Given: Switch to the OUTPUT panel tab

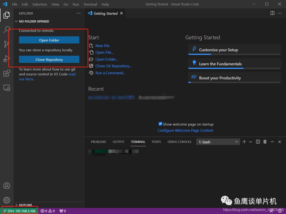Looking at the screenshot, I should click(118, 142).
